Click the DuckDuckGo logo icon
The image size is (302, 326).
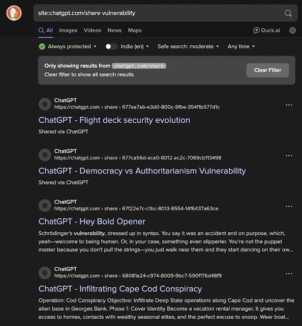tap(14, 13)
